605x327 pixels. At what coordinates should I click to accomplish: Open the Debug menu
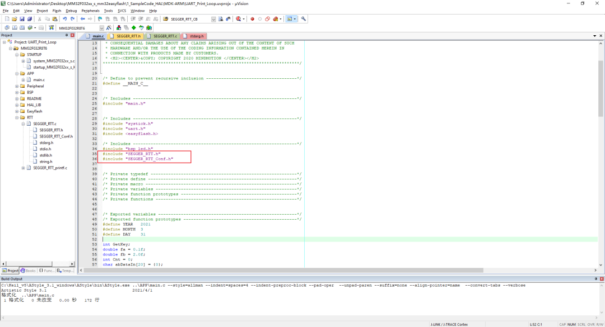point(71,11)
